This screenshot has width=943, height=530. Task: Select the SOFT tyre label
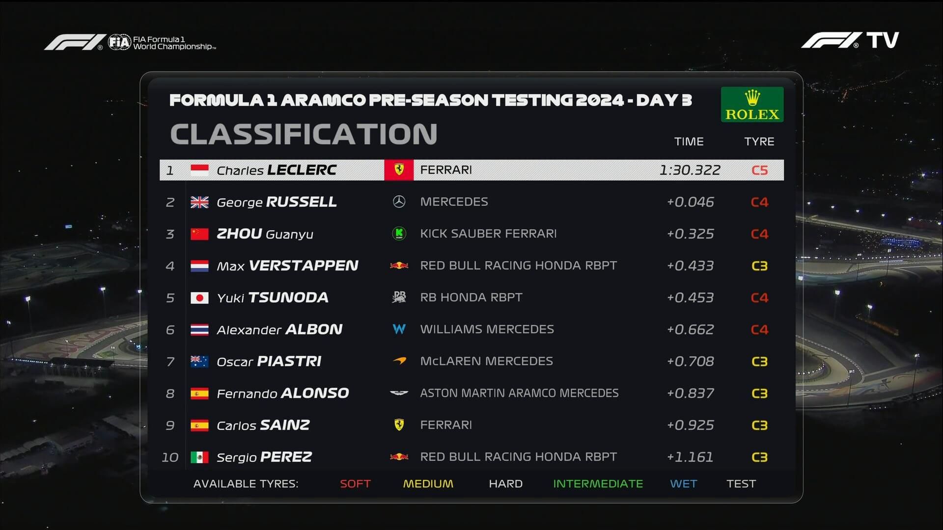coord(355,484)
